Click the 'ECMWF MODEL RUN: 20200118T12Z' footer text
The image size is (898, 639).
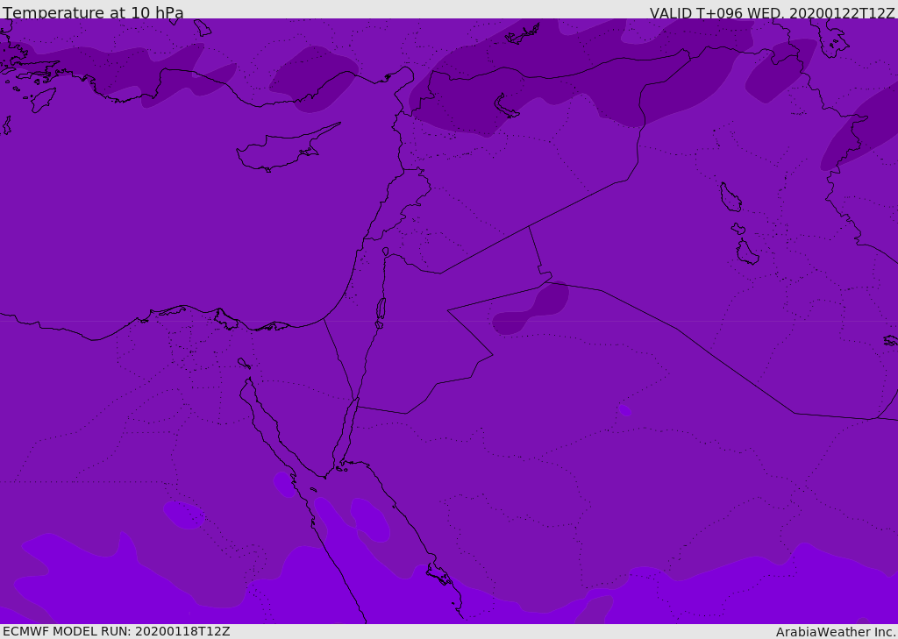[x=117, y=631]
